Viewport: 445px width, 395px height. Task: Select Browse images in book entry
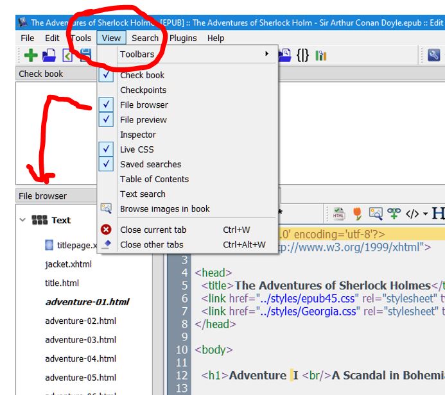188,209
